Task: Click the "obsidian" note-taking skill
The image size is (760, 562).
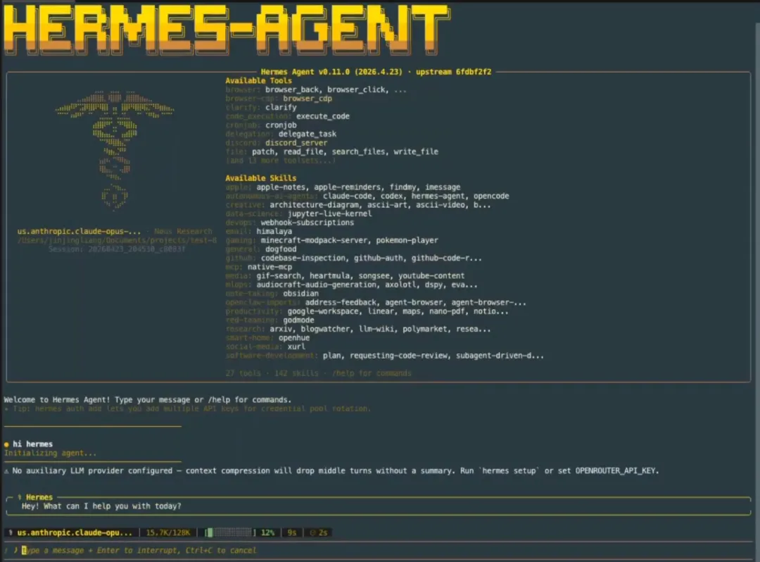Action: pos(300,294)
